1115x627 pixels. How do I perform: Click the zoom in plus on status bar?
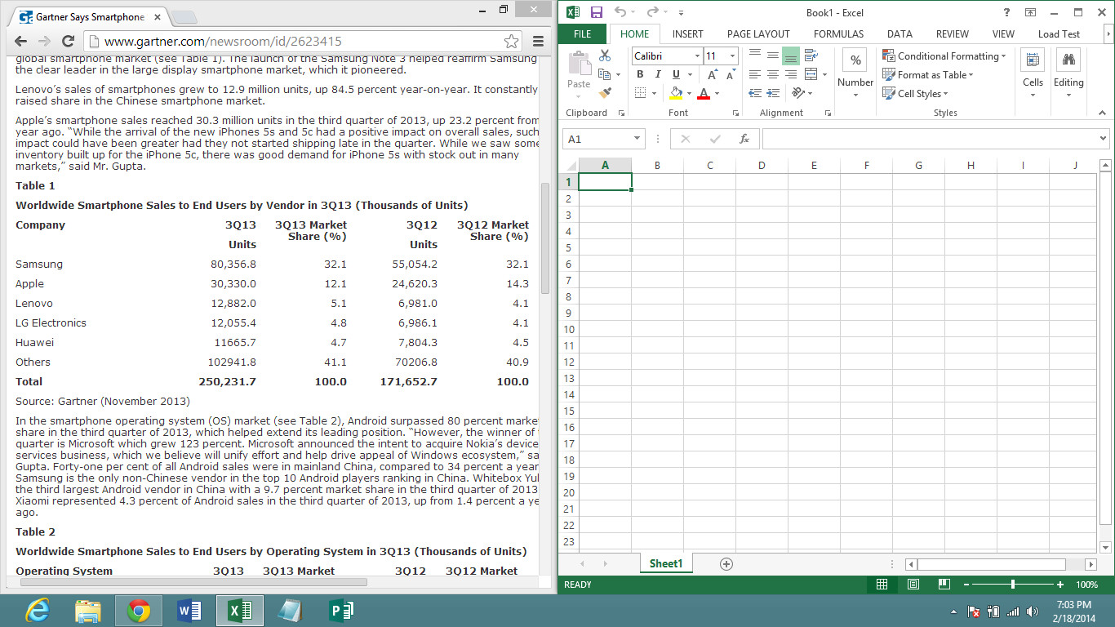point(1060,585)
